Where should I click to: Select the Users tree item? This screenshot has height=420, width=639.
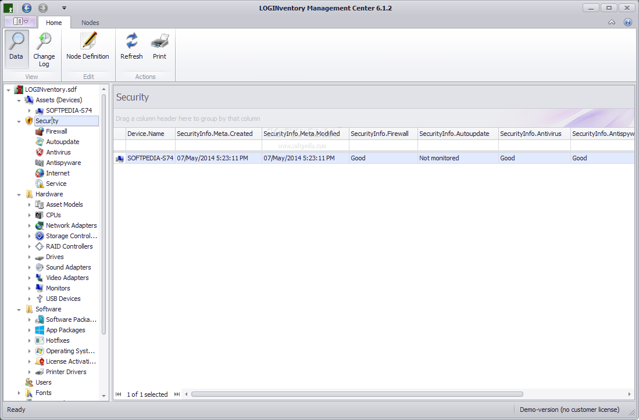(43, 383)
